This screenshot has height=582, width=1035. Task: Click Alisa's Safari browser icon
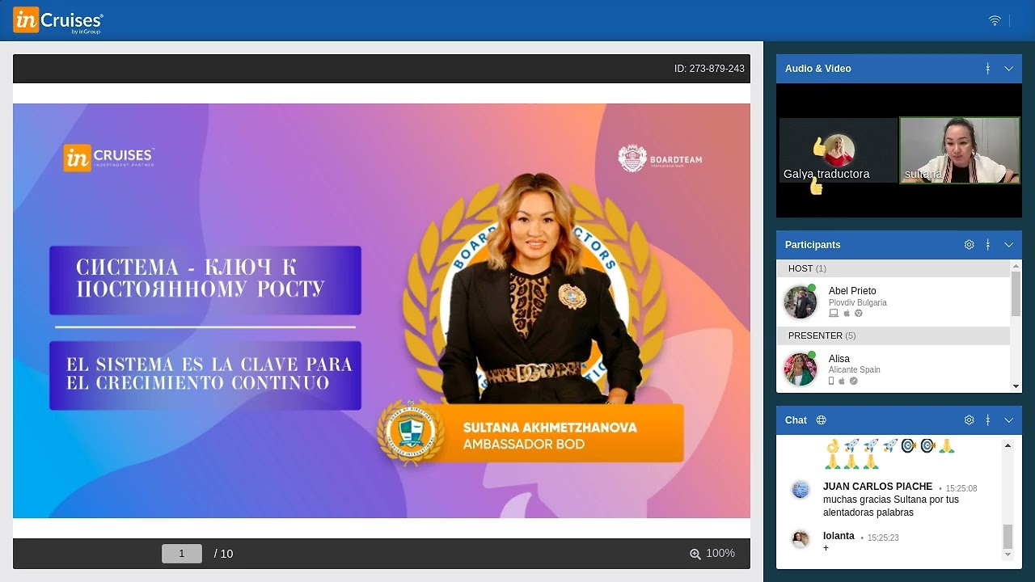(853, 381)
